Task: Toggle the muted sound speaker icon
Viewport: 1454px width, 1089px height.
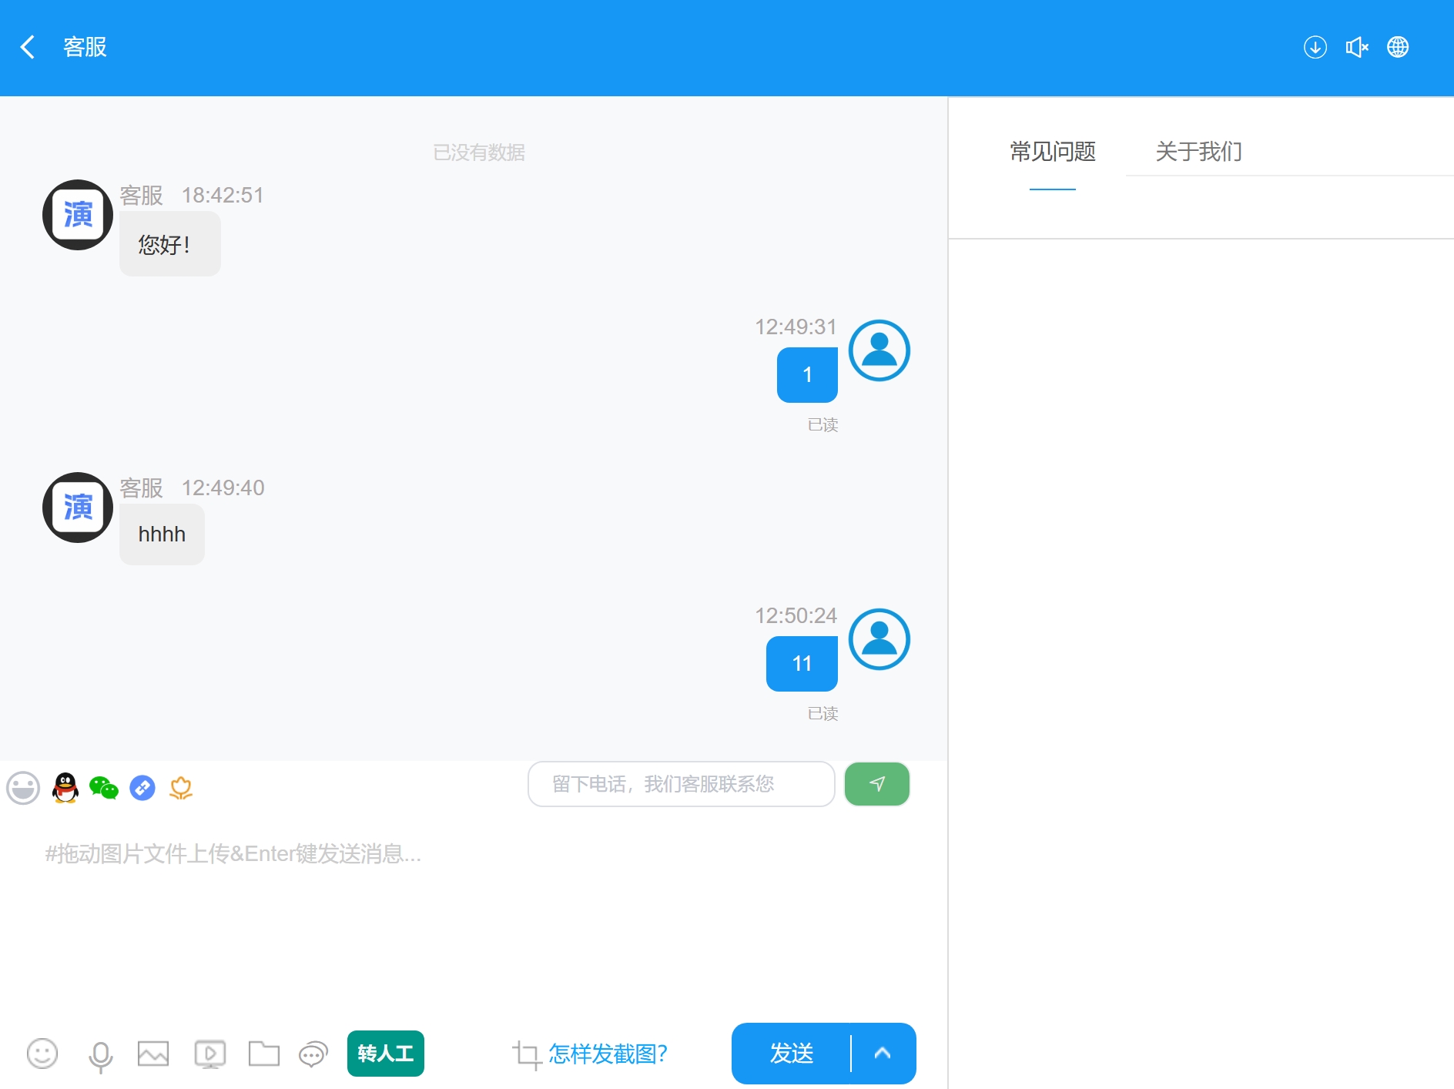Action: pos(1356,48)
